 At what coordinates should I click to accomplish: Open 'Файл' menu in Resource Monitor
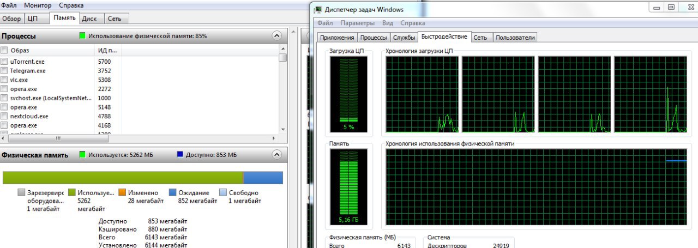coord(9,5)
